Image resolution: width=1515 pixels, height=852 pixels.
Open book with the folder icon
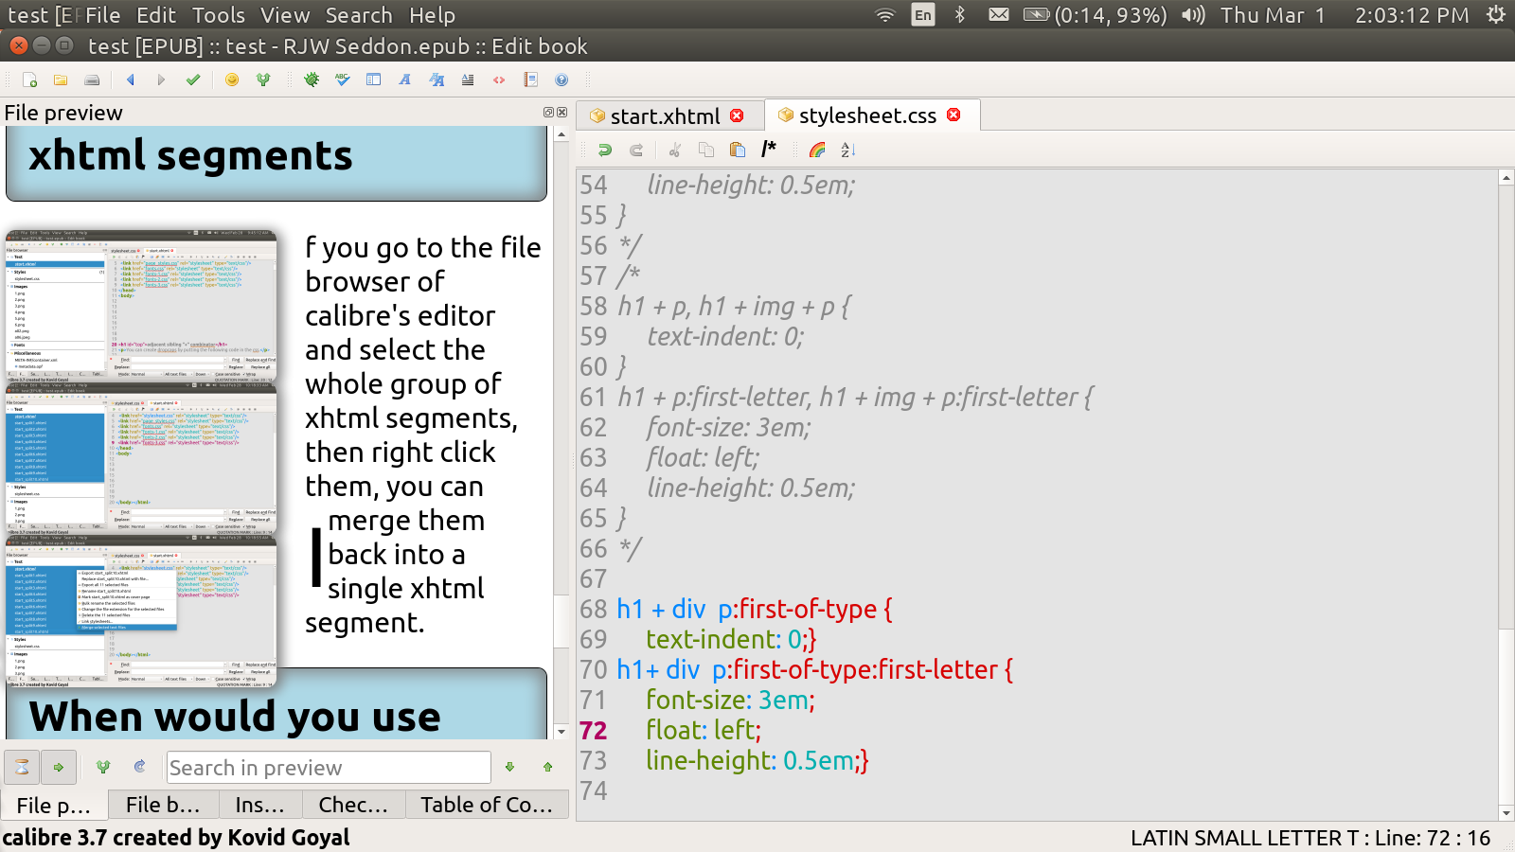pyautogui.click(x=61, y=80)
